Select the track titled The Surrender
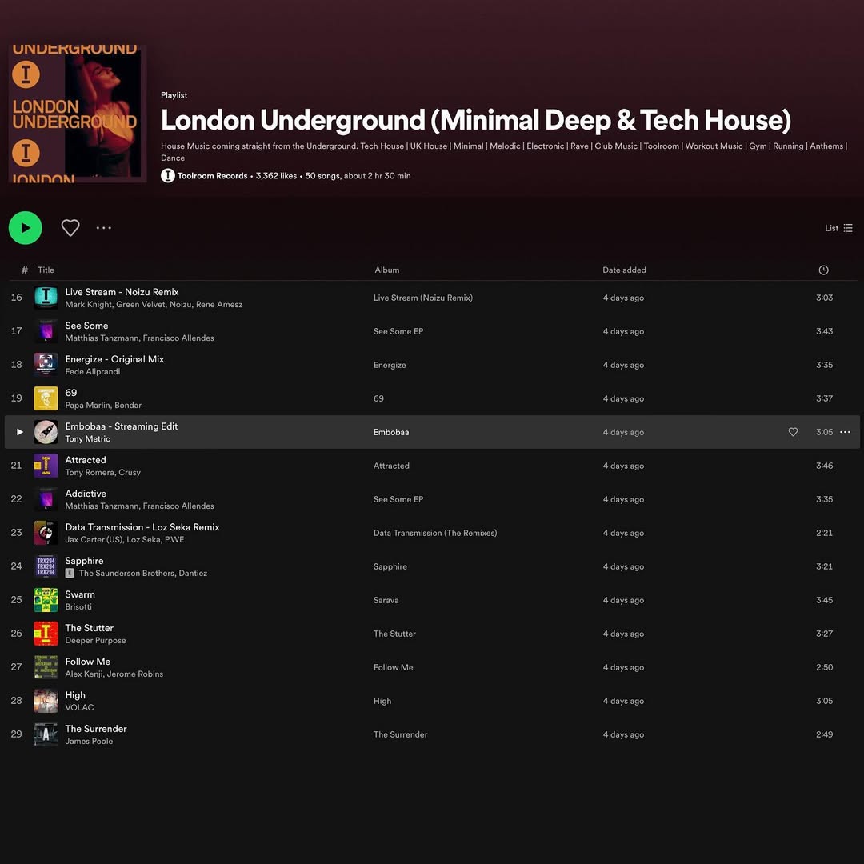864x864 pixels. coord(96,729)
